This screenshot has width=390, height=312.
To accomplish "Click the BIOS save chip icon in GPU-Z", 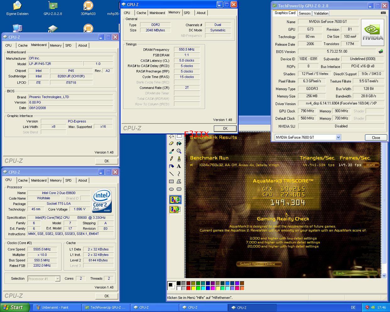I will click(381, 51).
